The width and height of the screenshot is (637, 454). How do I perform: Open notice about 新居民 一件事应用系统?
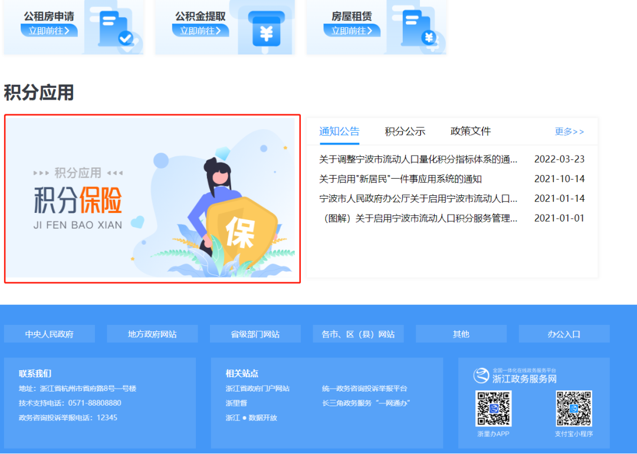[400, 179]
